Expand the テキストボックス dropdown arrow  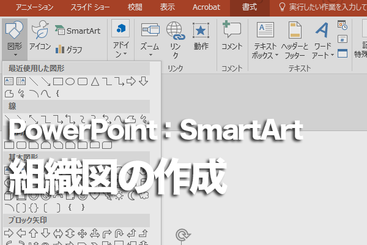pyautogui.click(x=276, y=55)
